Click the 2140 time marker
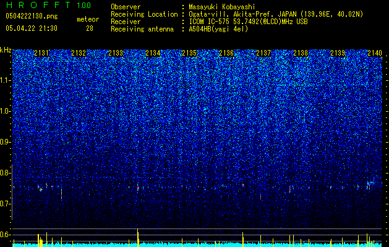389x247 pixels. point(375,52)
